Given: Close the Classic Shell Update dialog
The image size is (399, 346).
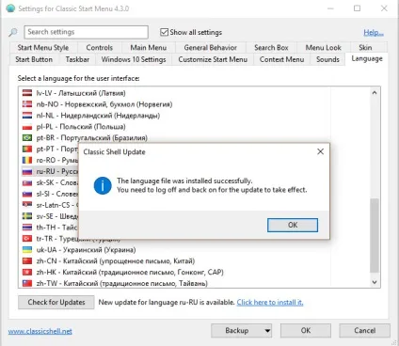Looking at the screenshot, I should [320, 151].
